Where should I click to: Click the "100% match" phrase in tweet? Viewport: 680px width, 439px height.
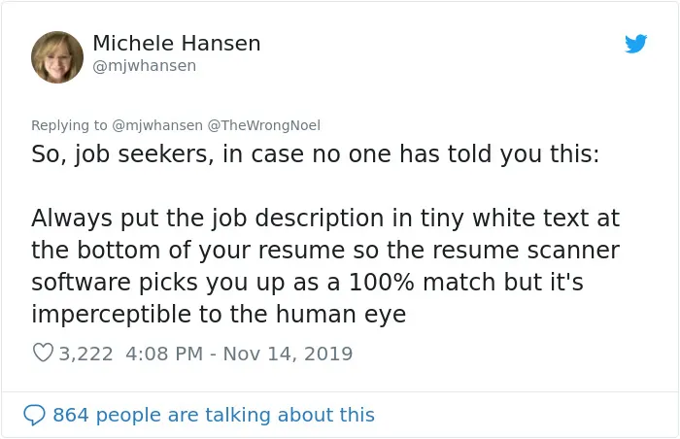click(x=422, y=282)
